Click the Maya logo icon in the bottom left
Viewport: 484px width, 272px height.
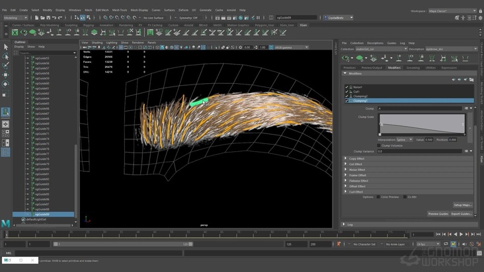(x=6, y=224)
